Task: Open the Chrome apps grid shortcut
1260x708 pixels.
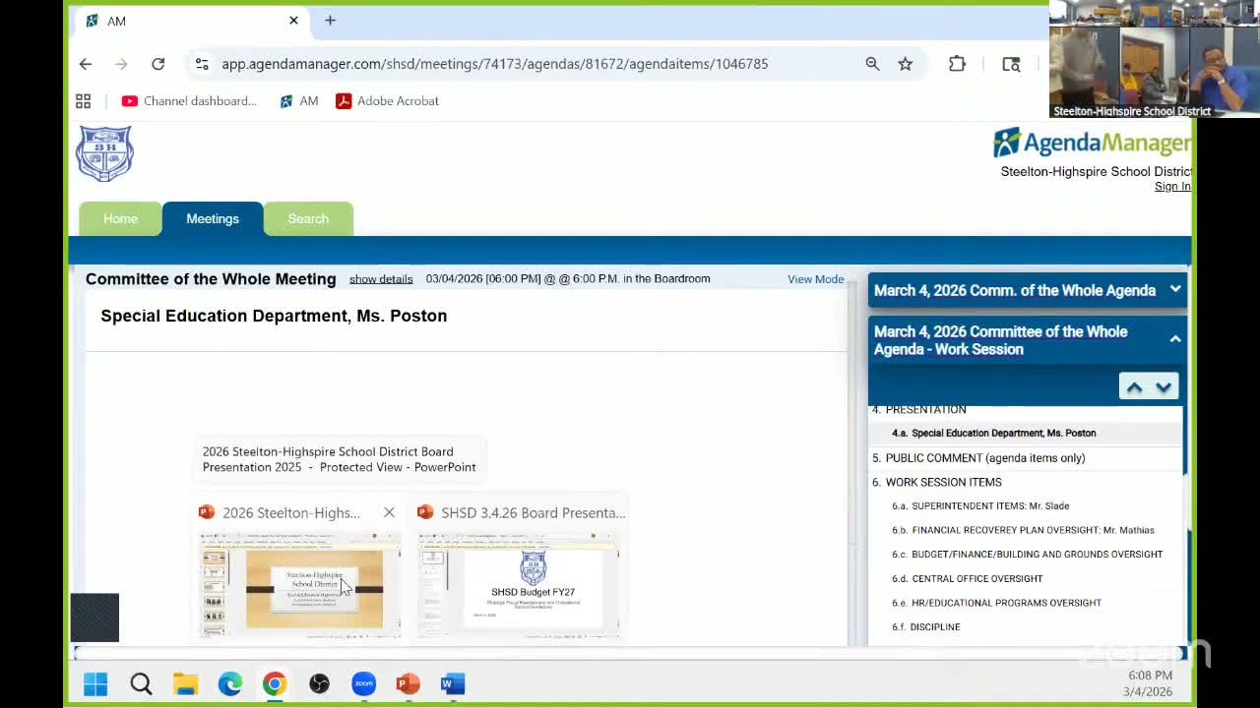Action: coord(84,101)
